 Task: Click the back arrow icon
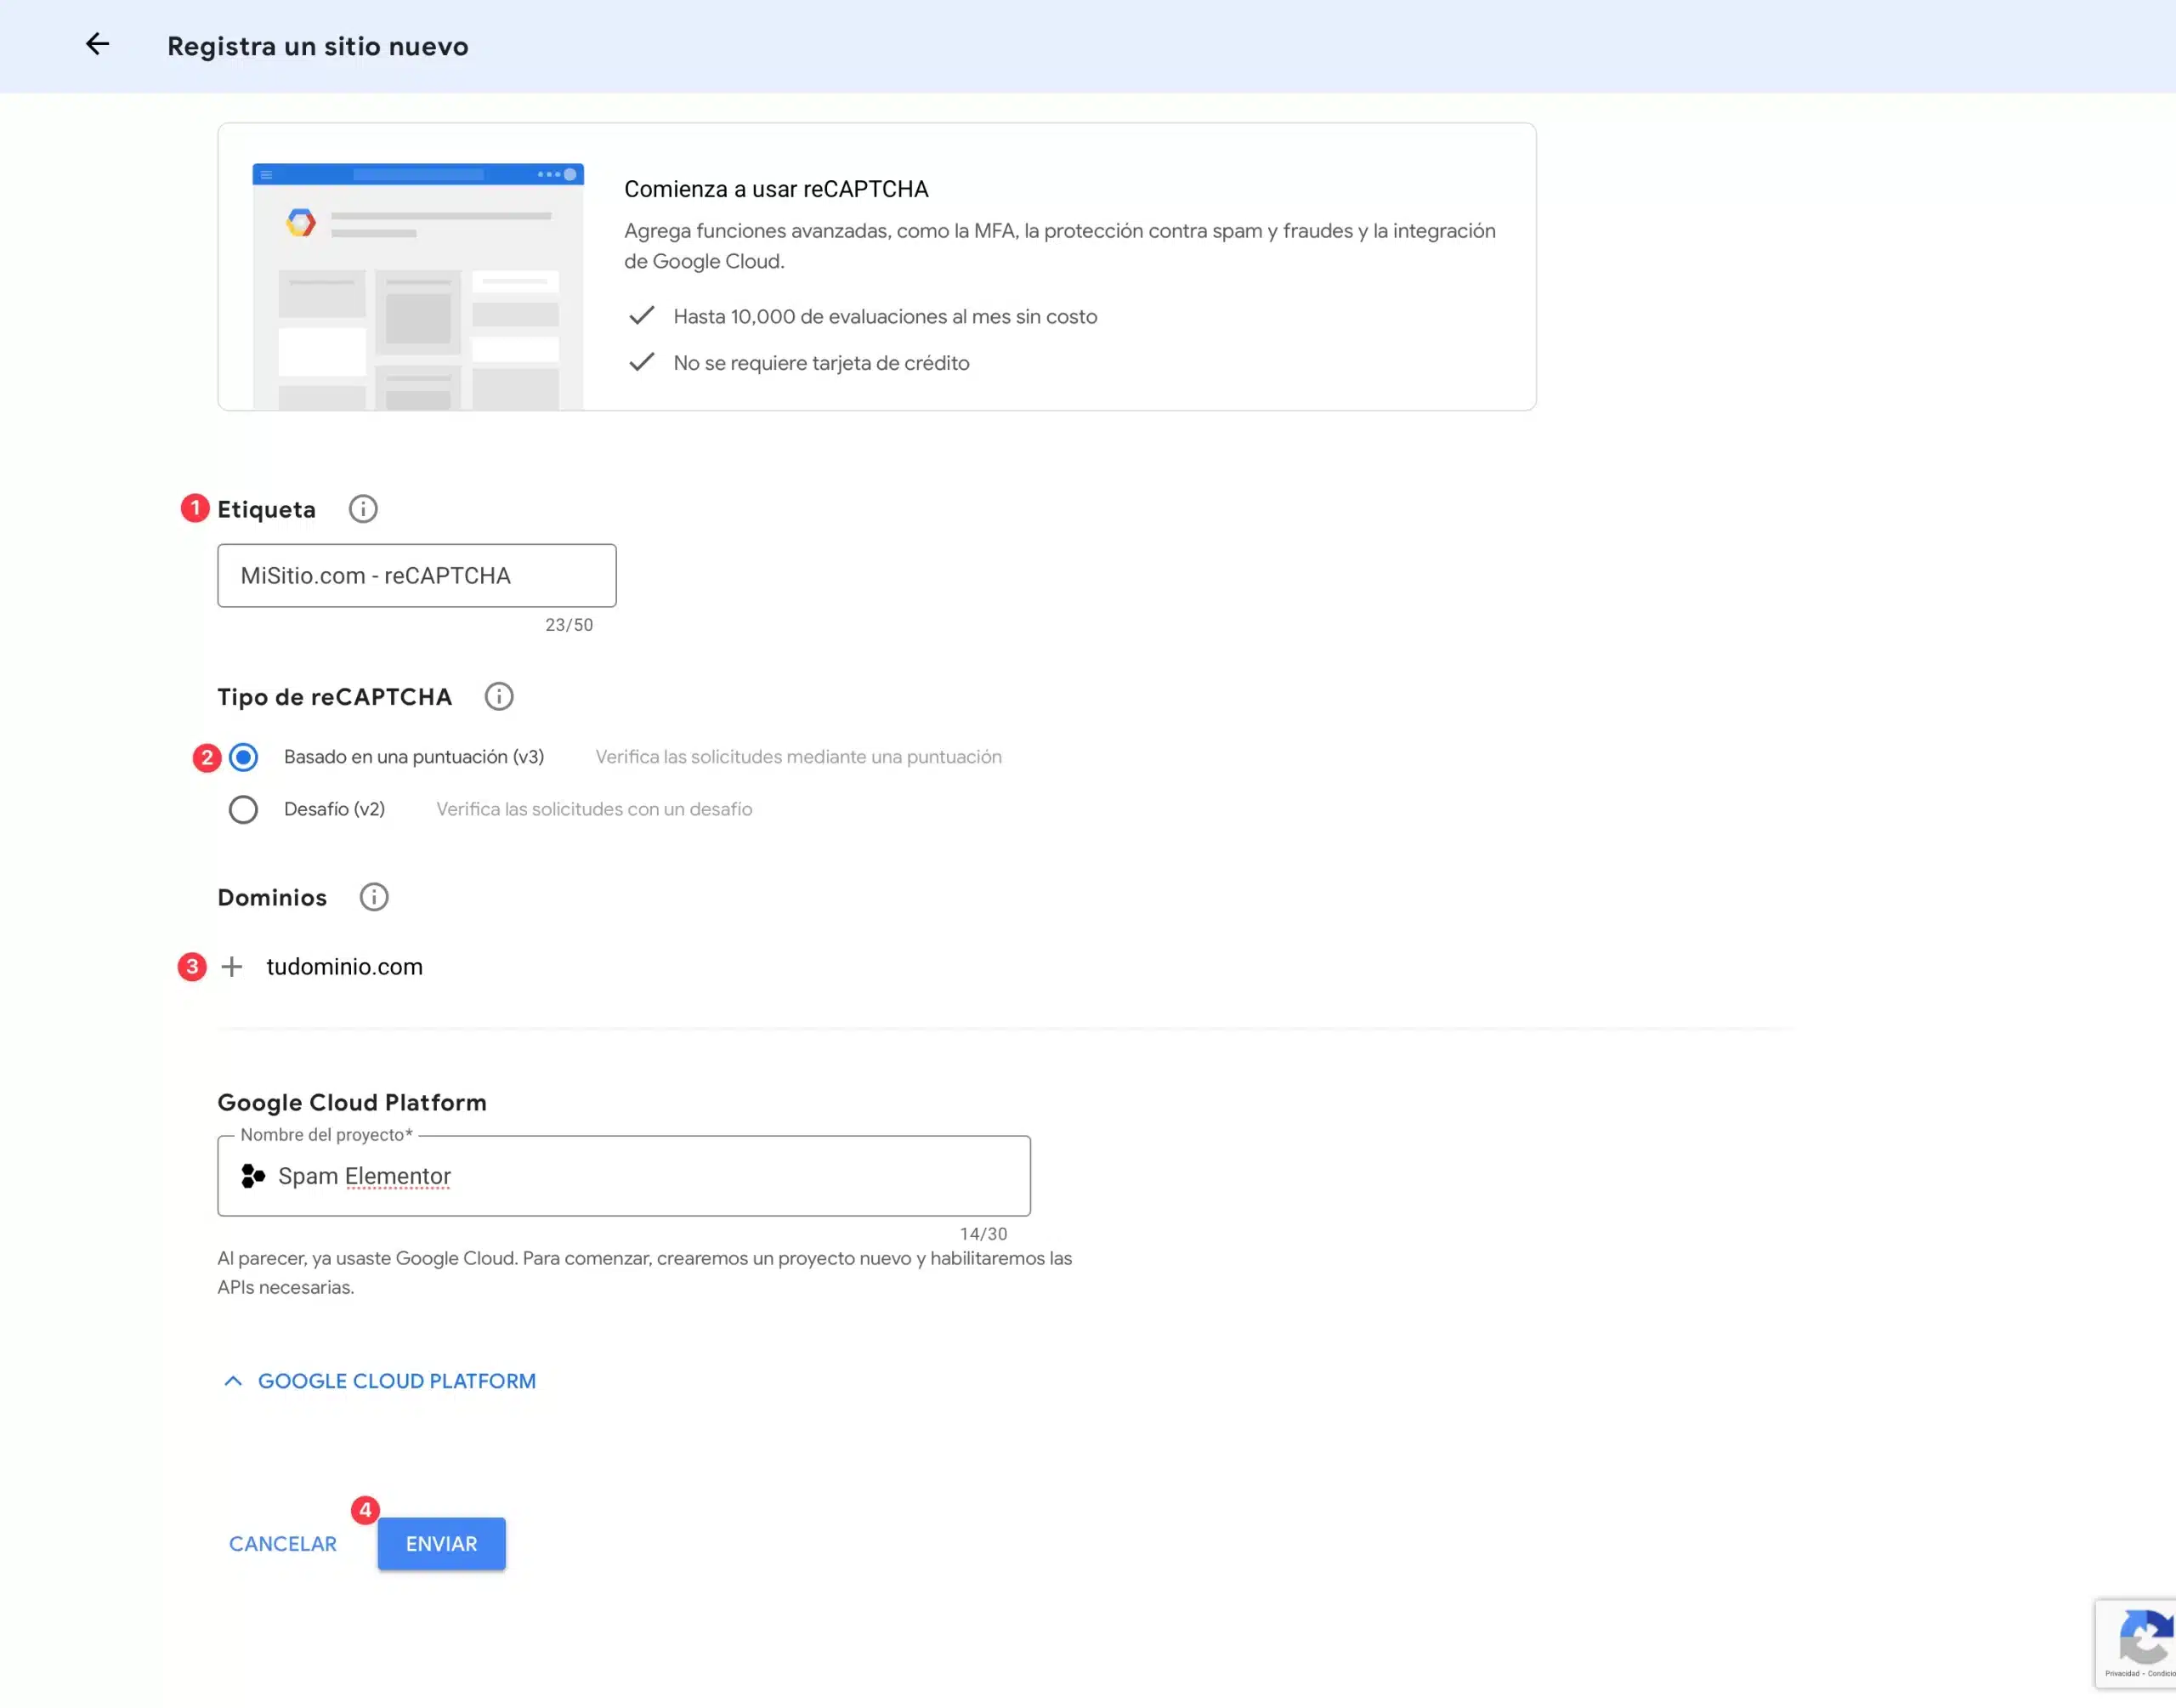coord(97,44)
